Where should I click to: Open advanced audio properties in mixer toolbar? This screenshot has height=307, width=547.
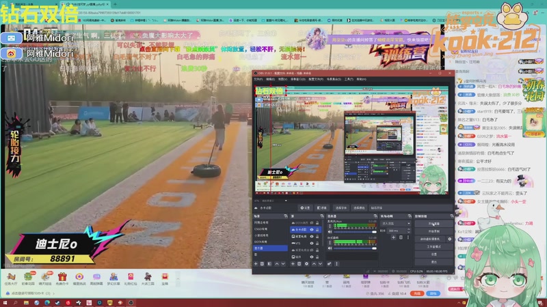(329, 264)
